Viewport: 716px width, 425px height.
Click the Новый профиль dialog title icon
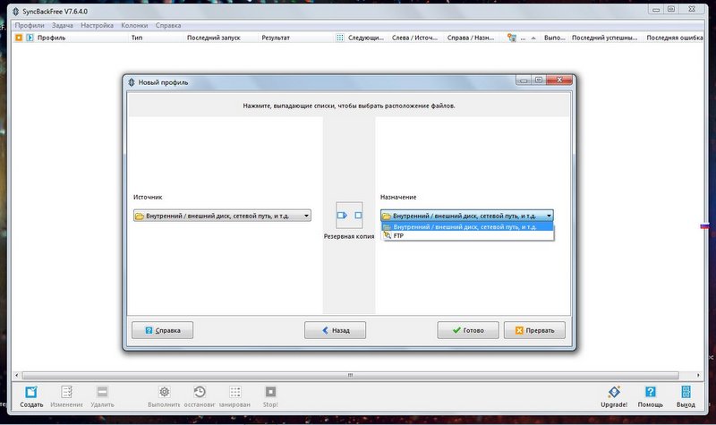click(132, 82)
